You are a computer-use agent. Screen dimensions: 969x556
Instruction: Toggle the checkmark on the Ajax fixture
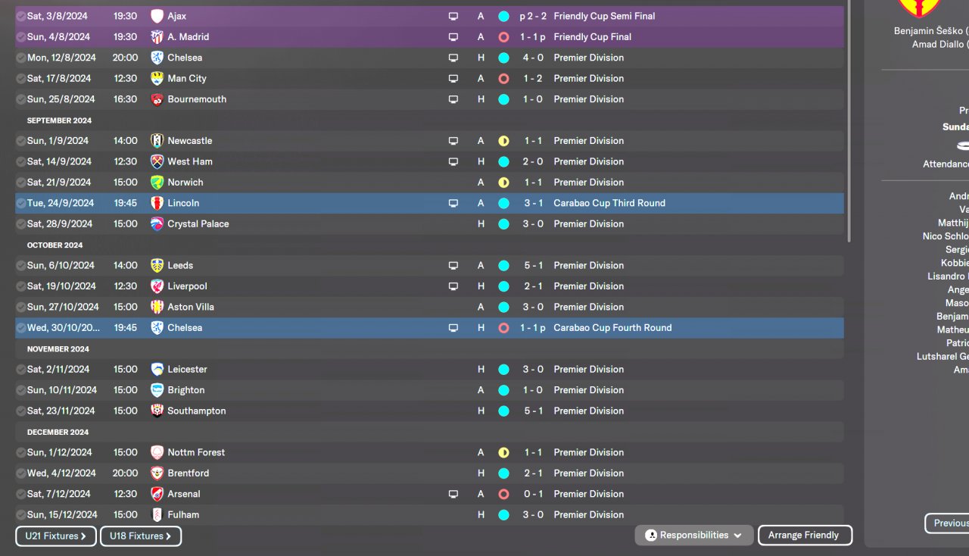(x=20, y=16)
